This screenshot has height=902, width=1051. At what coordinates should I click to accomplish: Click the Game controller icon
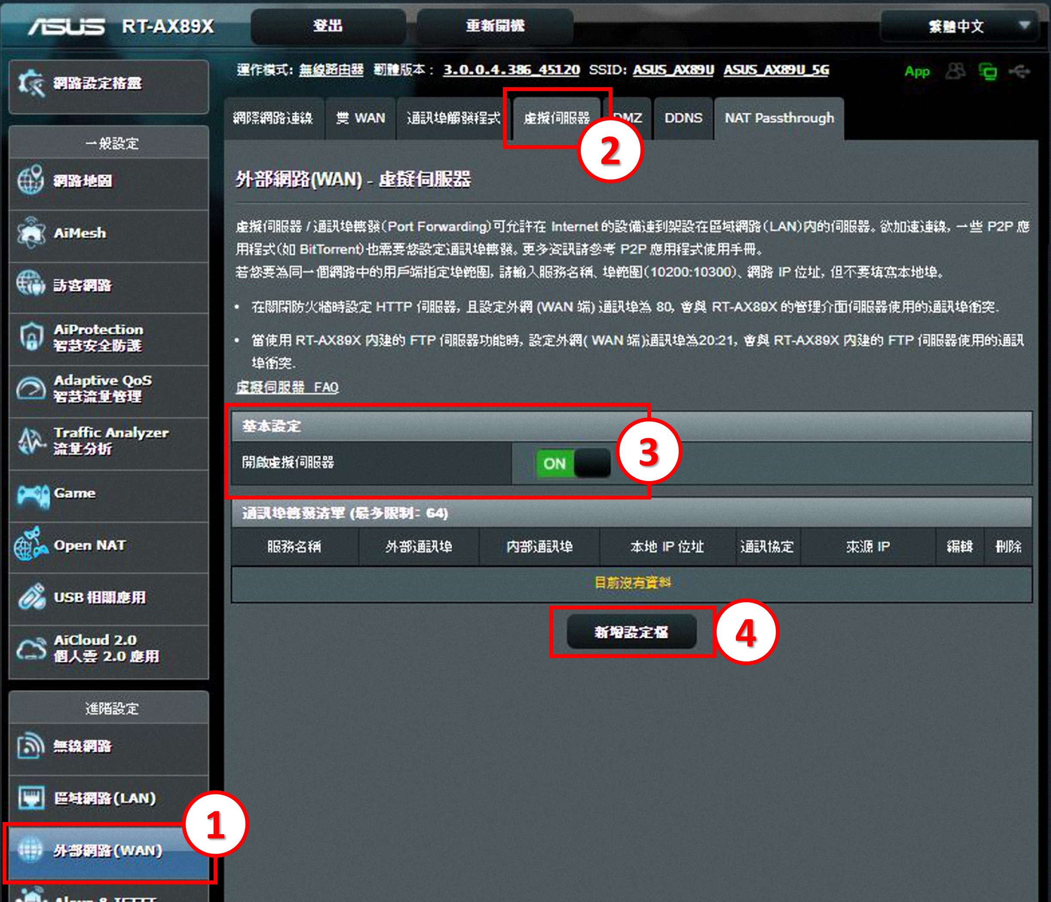pyautogui.click(x=33, y=495)
